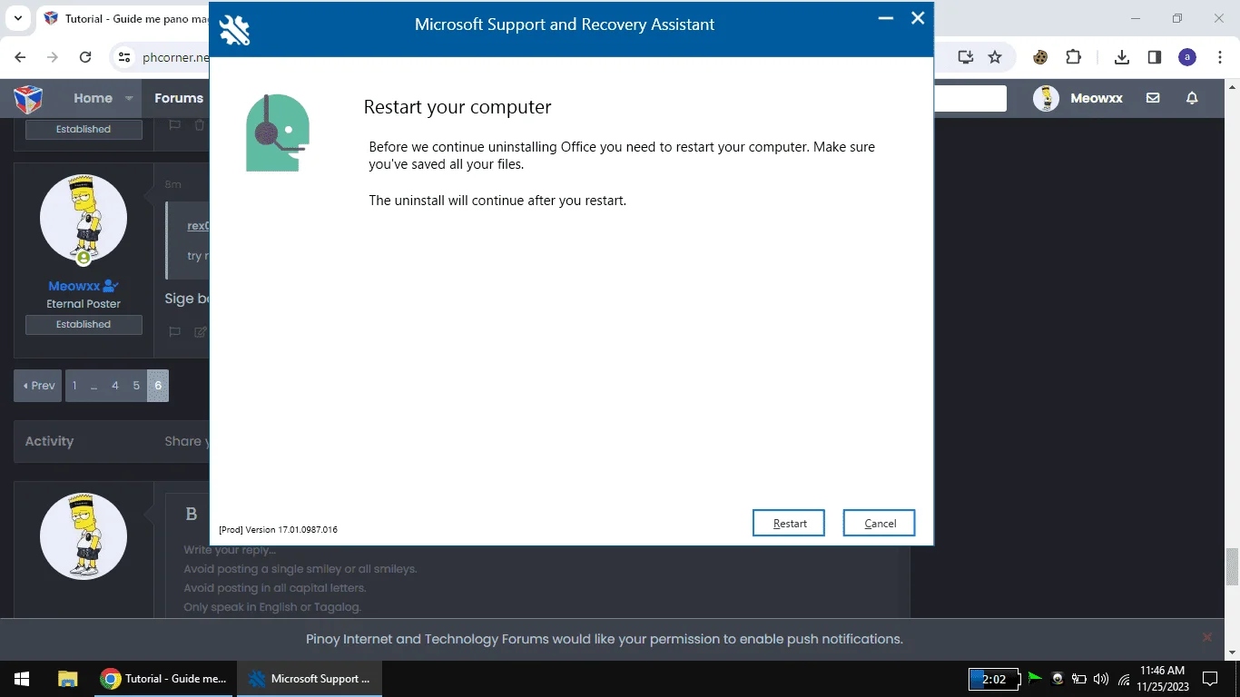Go to page 1 of the thread

click(x=74, y=386)
